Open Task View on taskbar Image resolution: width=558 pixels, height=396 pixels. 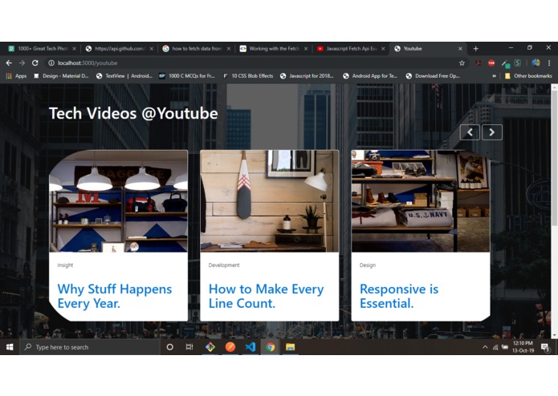pyautogui.click(x=189, y=347)
